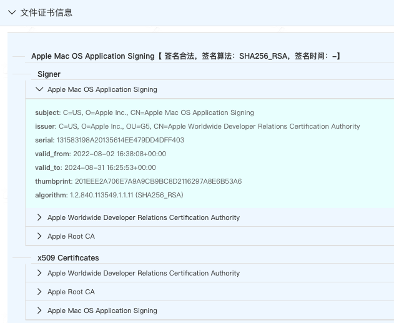394x323 pixels.
Task: Click valid_to value 2024-08-31 16:25:53+00:00
Action: [110, 167]
